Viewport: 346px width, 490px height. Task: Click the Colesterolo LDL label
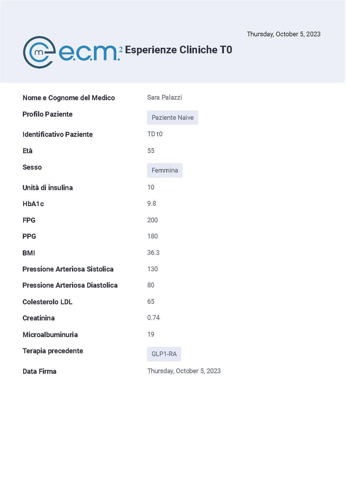pos(47,302)
